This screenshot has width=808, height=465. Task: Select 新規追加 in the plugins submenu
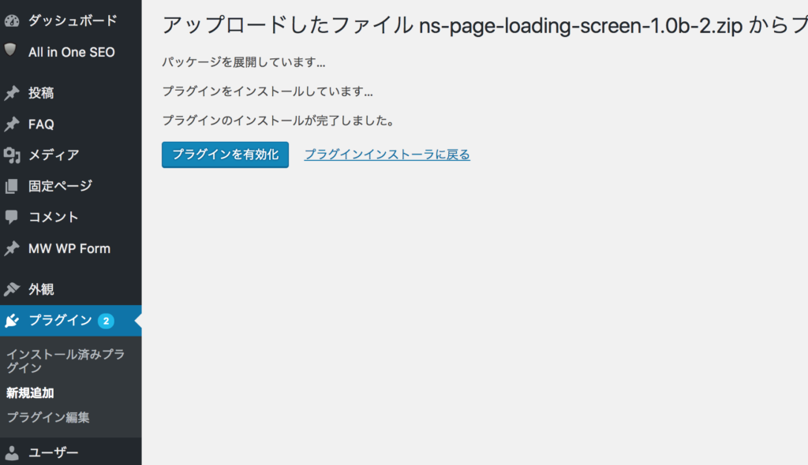[x=30, y=392]
